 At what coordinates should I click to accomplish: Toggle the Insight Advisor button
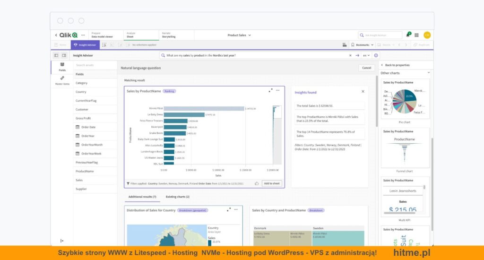(85, 45)
